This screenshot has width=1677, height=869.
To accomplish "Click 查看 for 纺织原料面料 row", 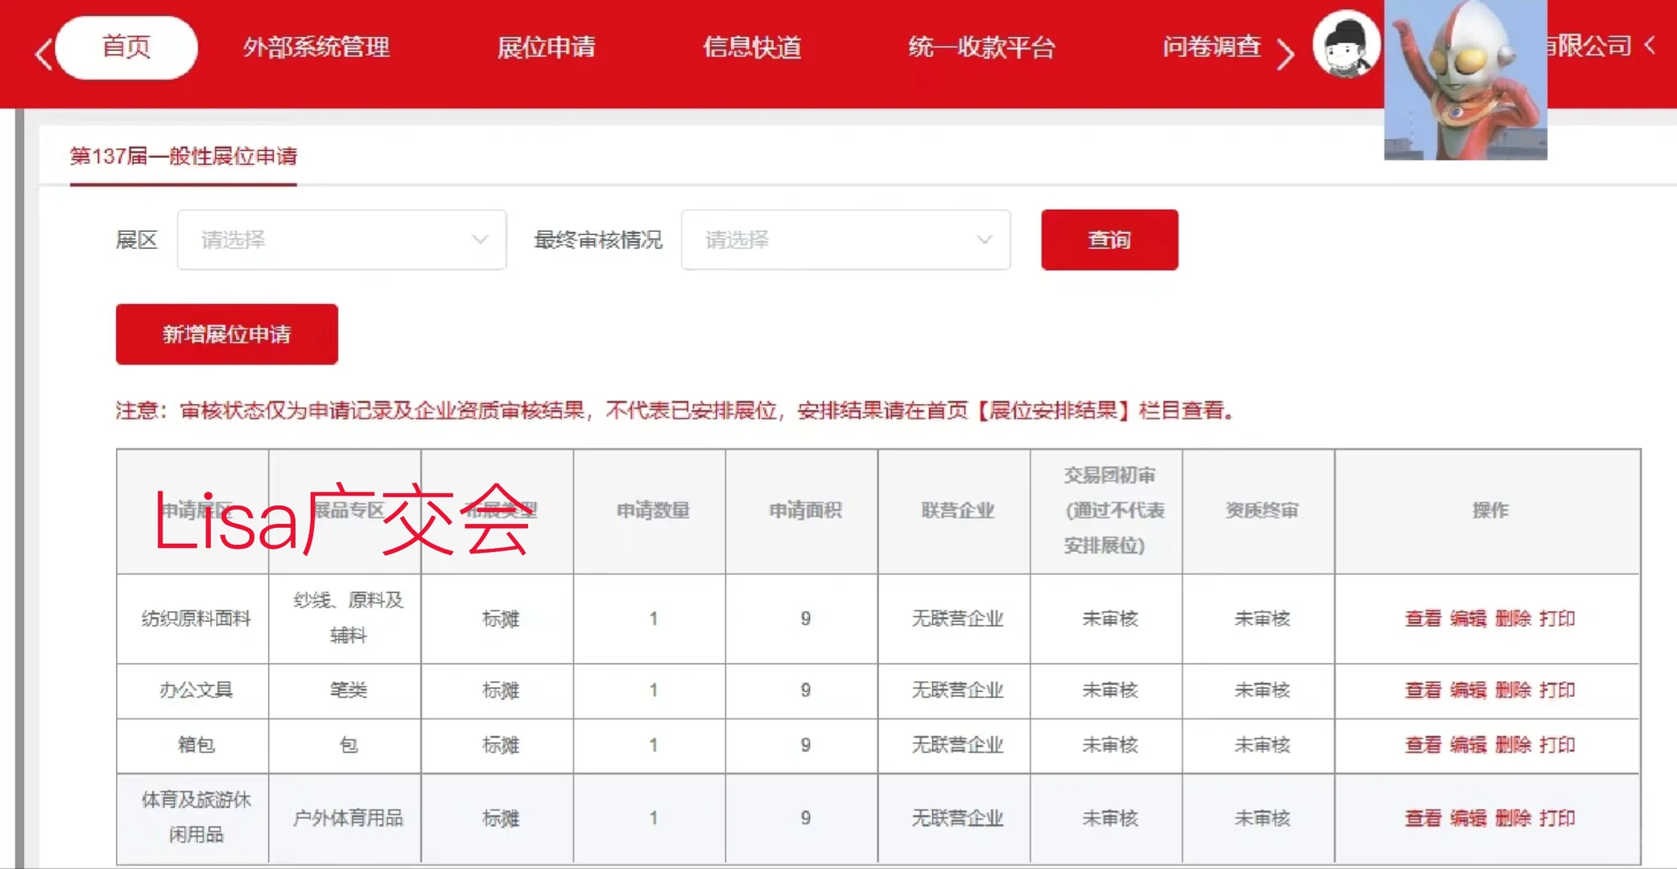I will [x=1422, y=619].
